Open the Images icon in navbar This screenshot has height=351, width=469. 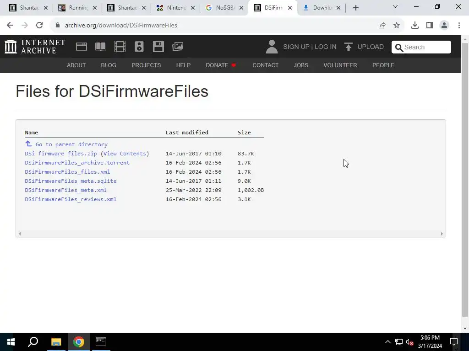[178, 47]
